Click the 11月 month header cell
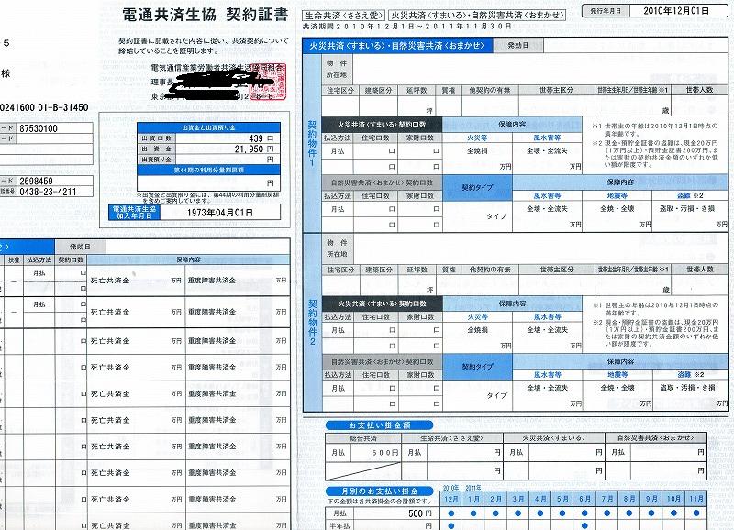Screen dimensions: 734x530 (696, 499)
